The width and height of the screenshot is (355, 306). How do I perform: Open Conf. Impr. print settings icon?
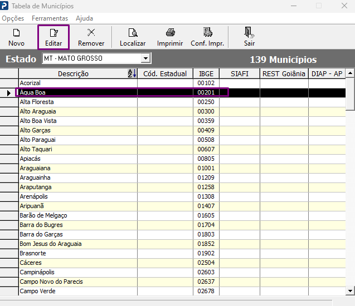(x=207, y=32)
